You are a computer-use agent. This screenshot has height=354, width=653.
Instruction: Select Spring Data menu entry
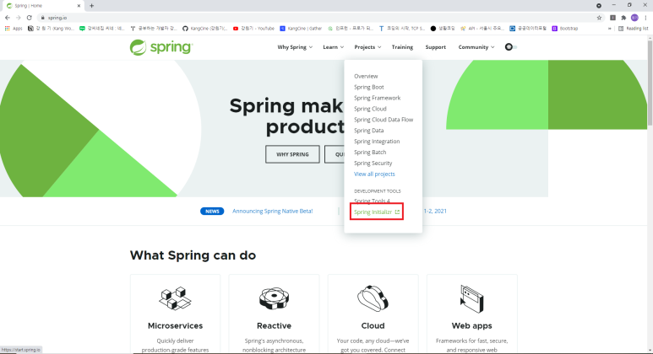tap(369, 130)
